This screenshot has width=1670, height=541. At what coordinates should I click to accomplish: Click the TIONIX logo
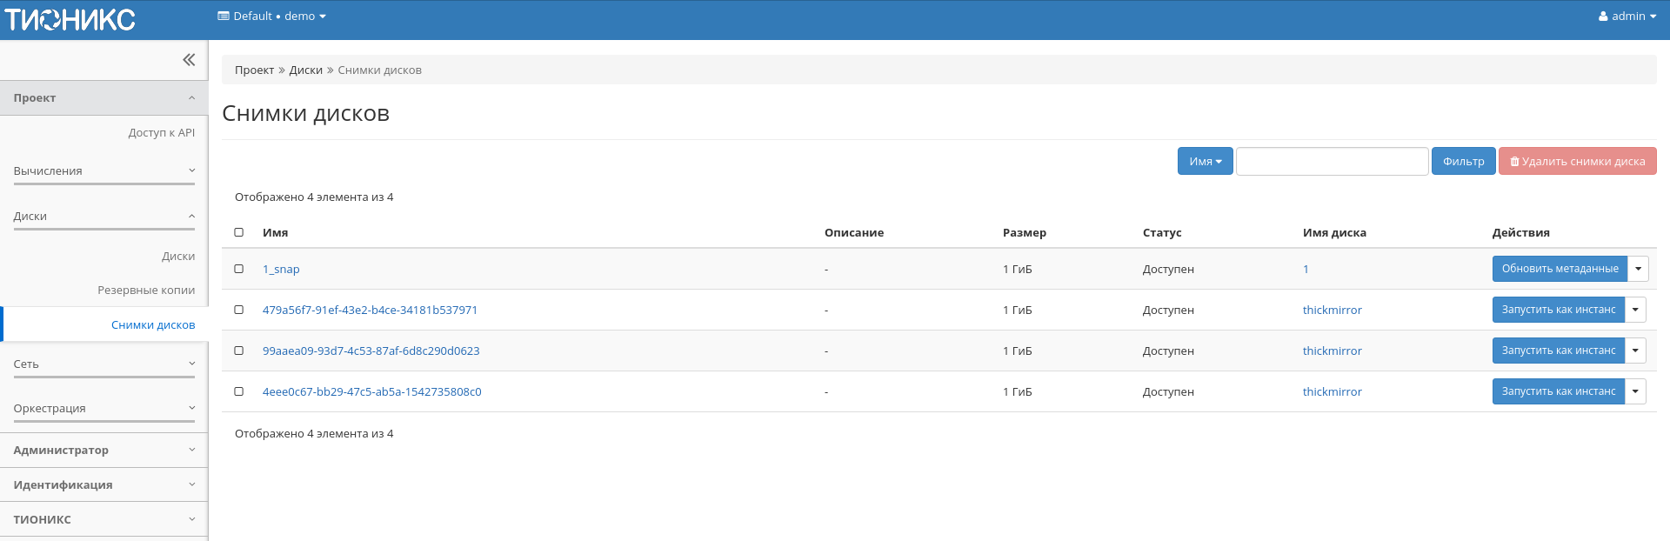click(70, 19)
